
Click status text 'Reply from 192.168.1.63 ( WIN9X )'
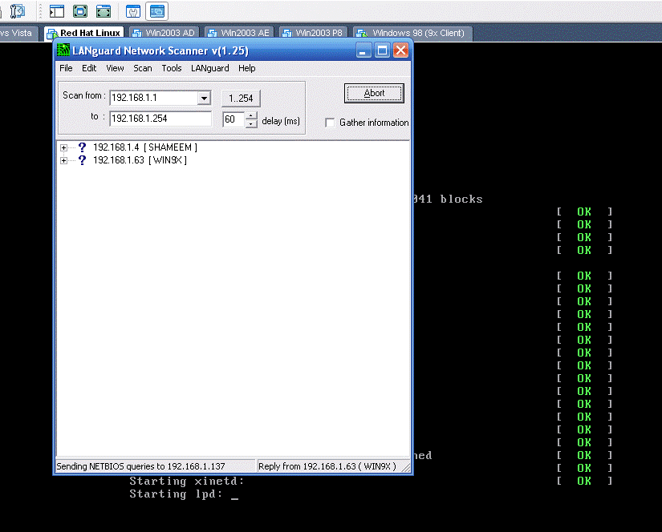pos(327,466)
